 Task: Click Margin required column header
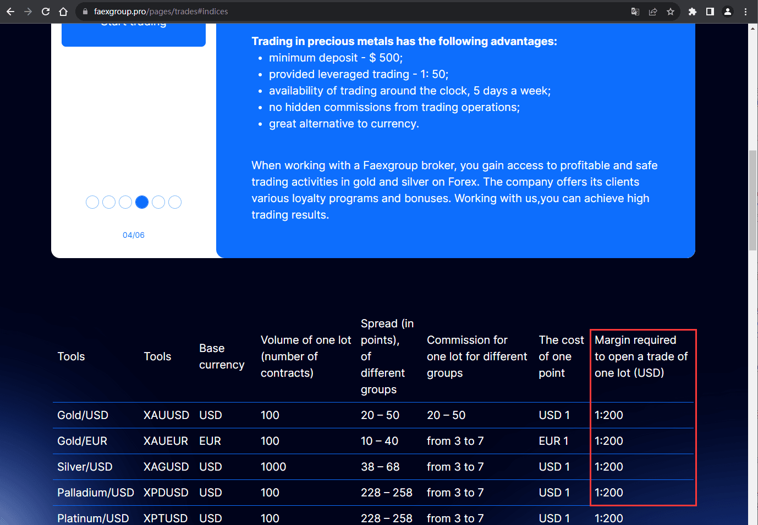point(641,356)
